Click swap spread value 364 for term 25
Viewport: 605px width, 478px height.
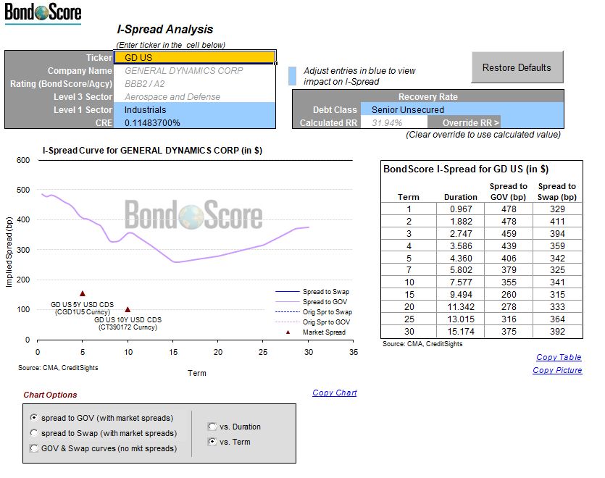pyautogui.click(x=557, y=319)
